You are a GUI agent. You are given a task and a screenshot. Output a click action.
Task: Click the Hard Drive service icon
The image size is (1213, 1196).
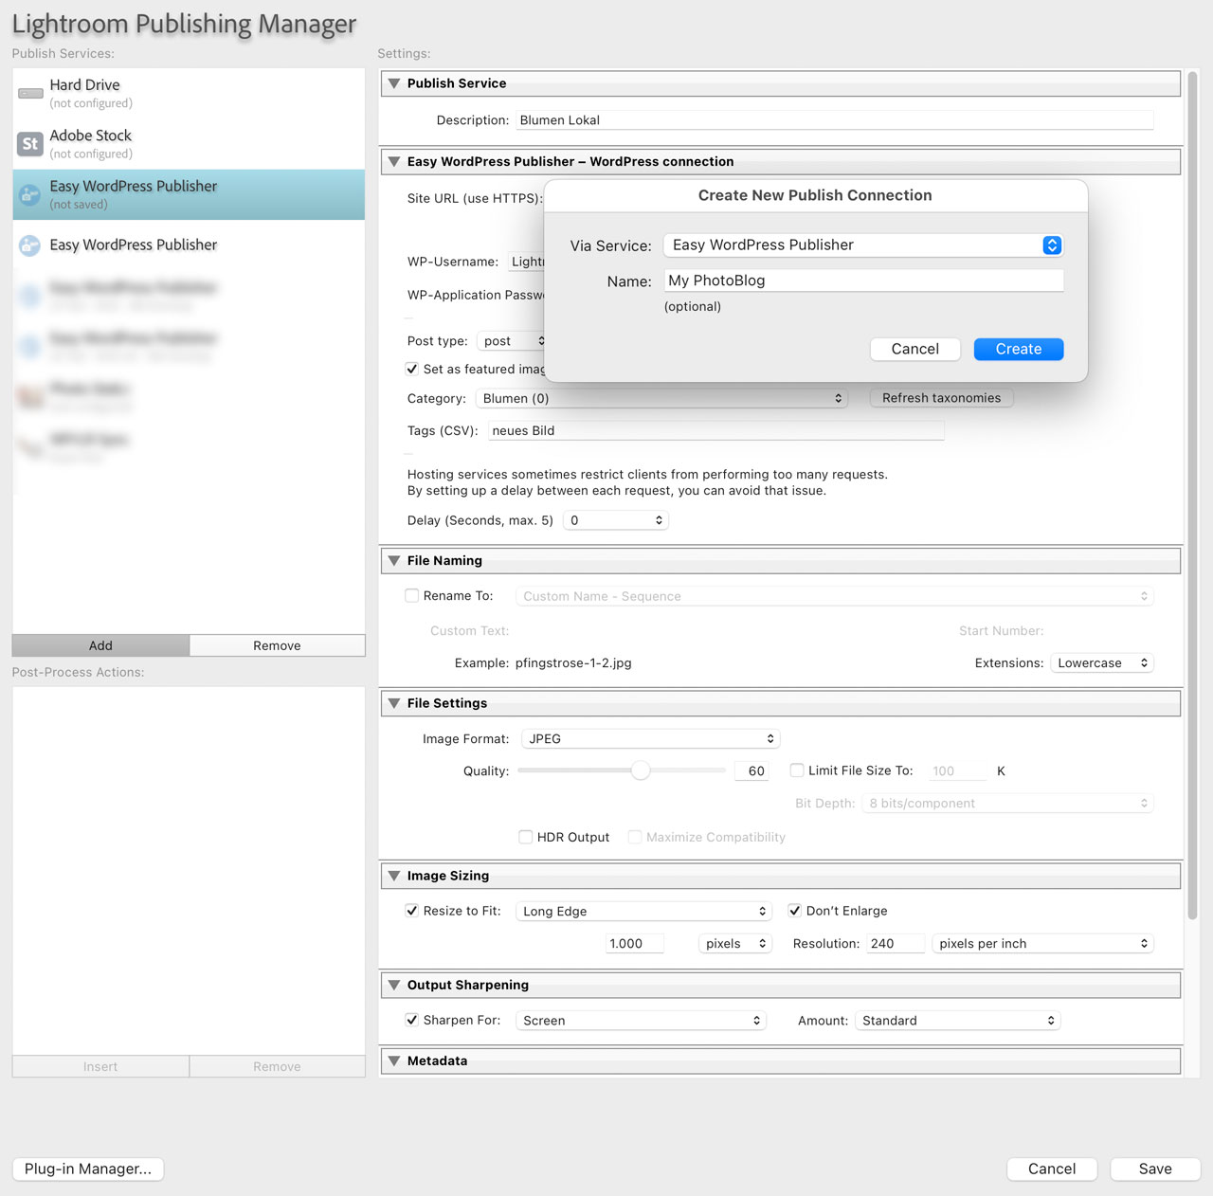point(30,93)
